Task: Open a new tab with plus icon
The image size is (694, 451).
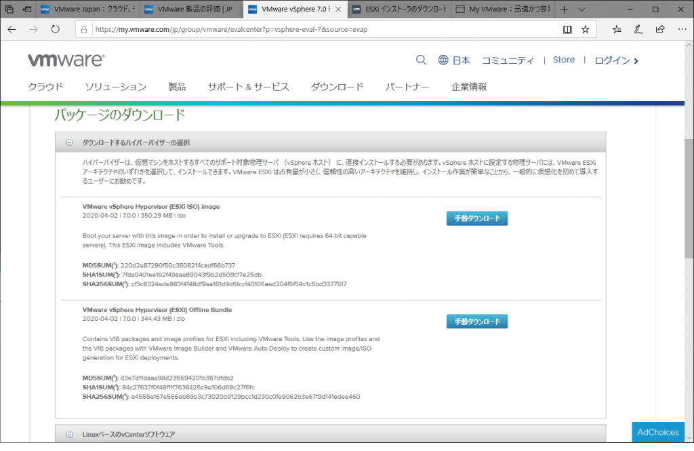Action: tap(564, 9)
